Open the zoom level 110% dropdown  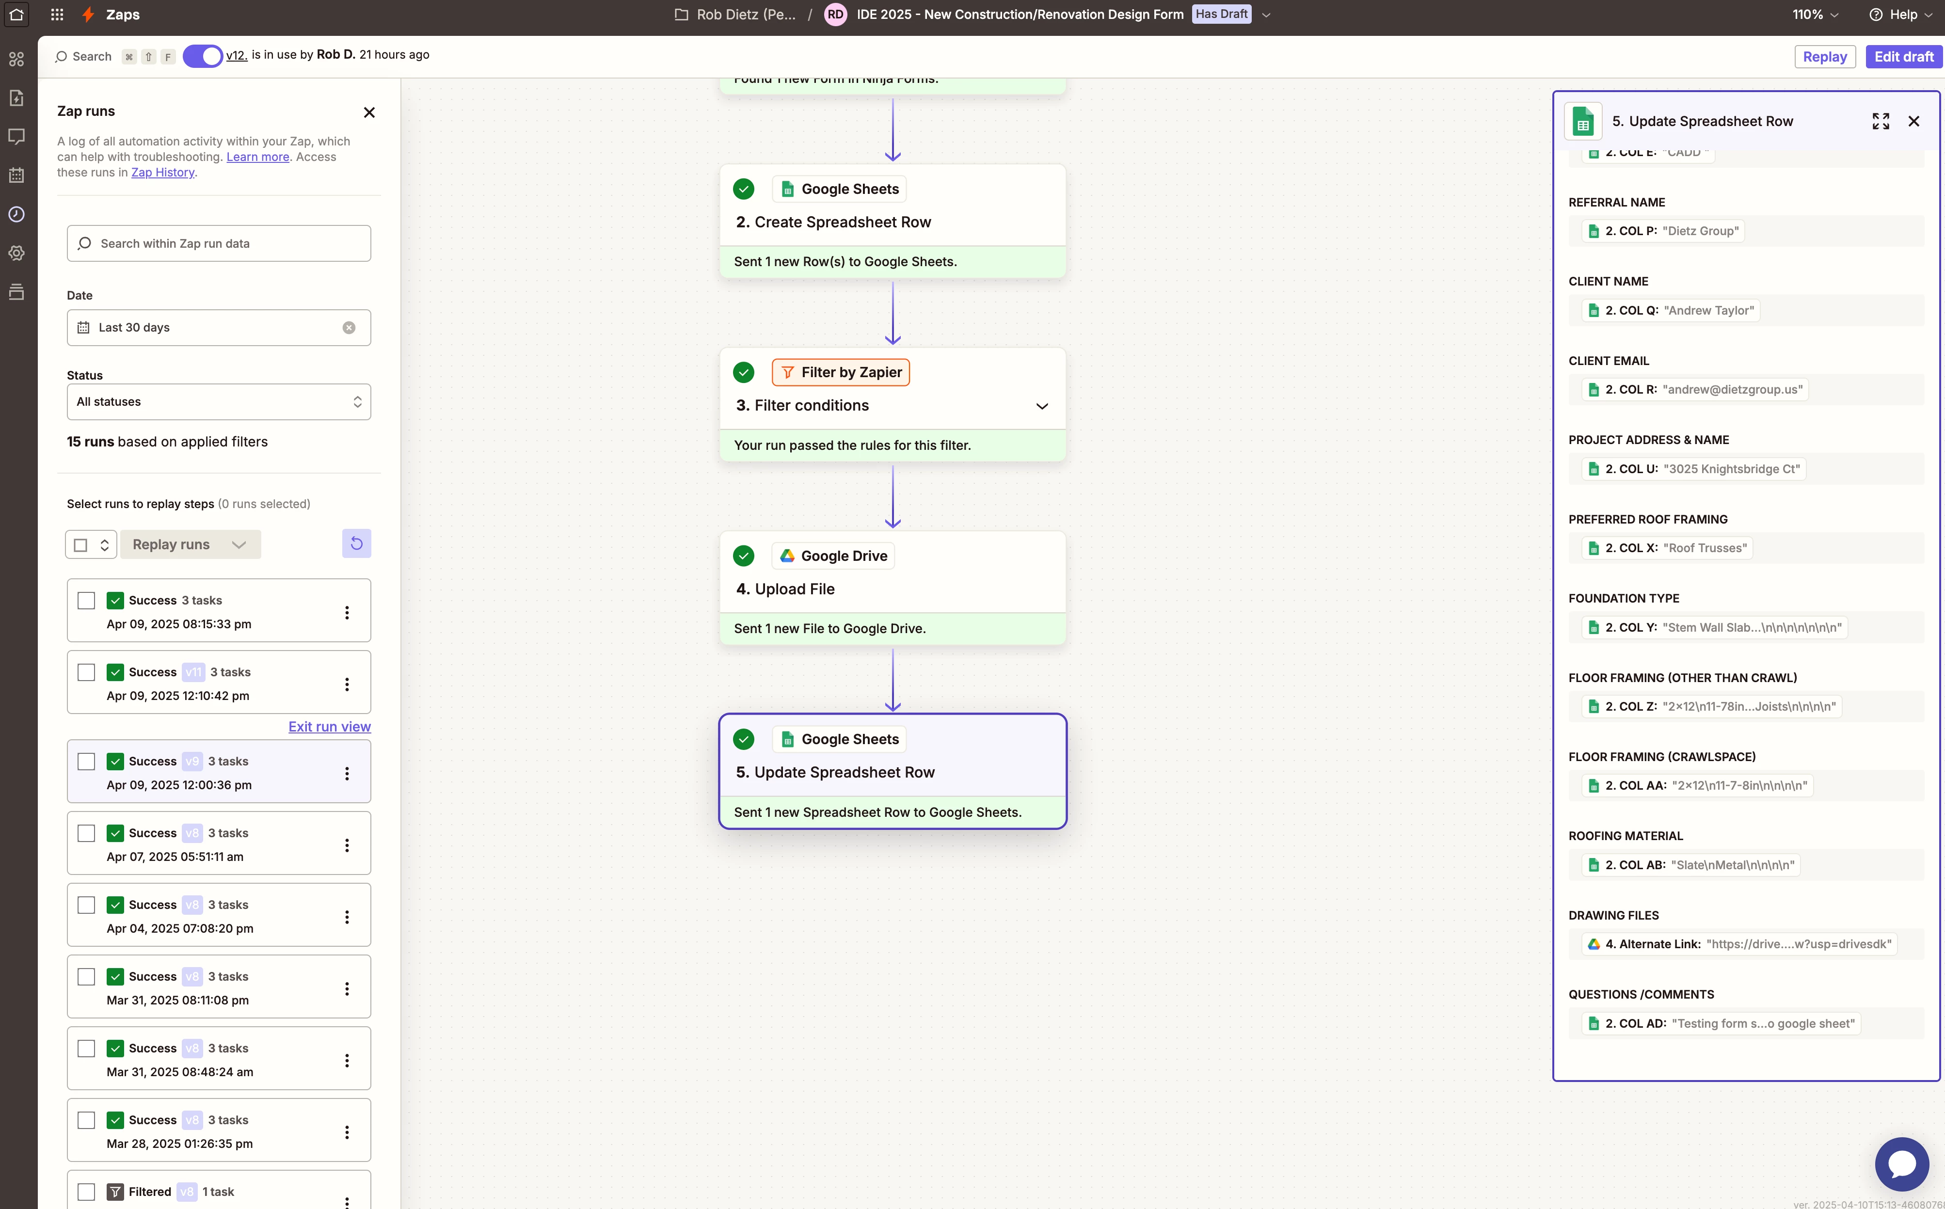tap(1815, 15)
